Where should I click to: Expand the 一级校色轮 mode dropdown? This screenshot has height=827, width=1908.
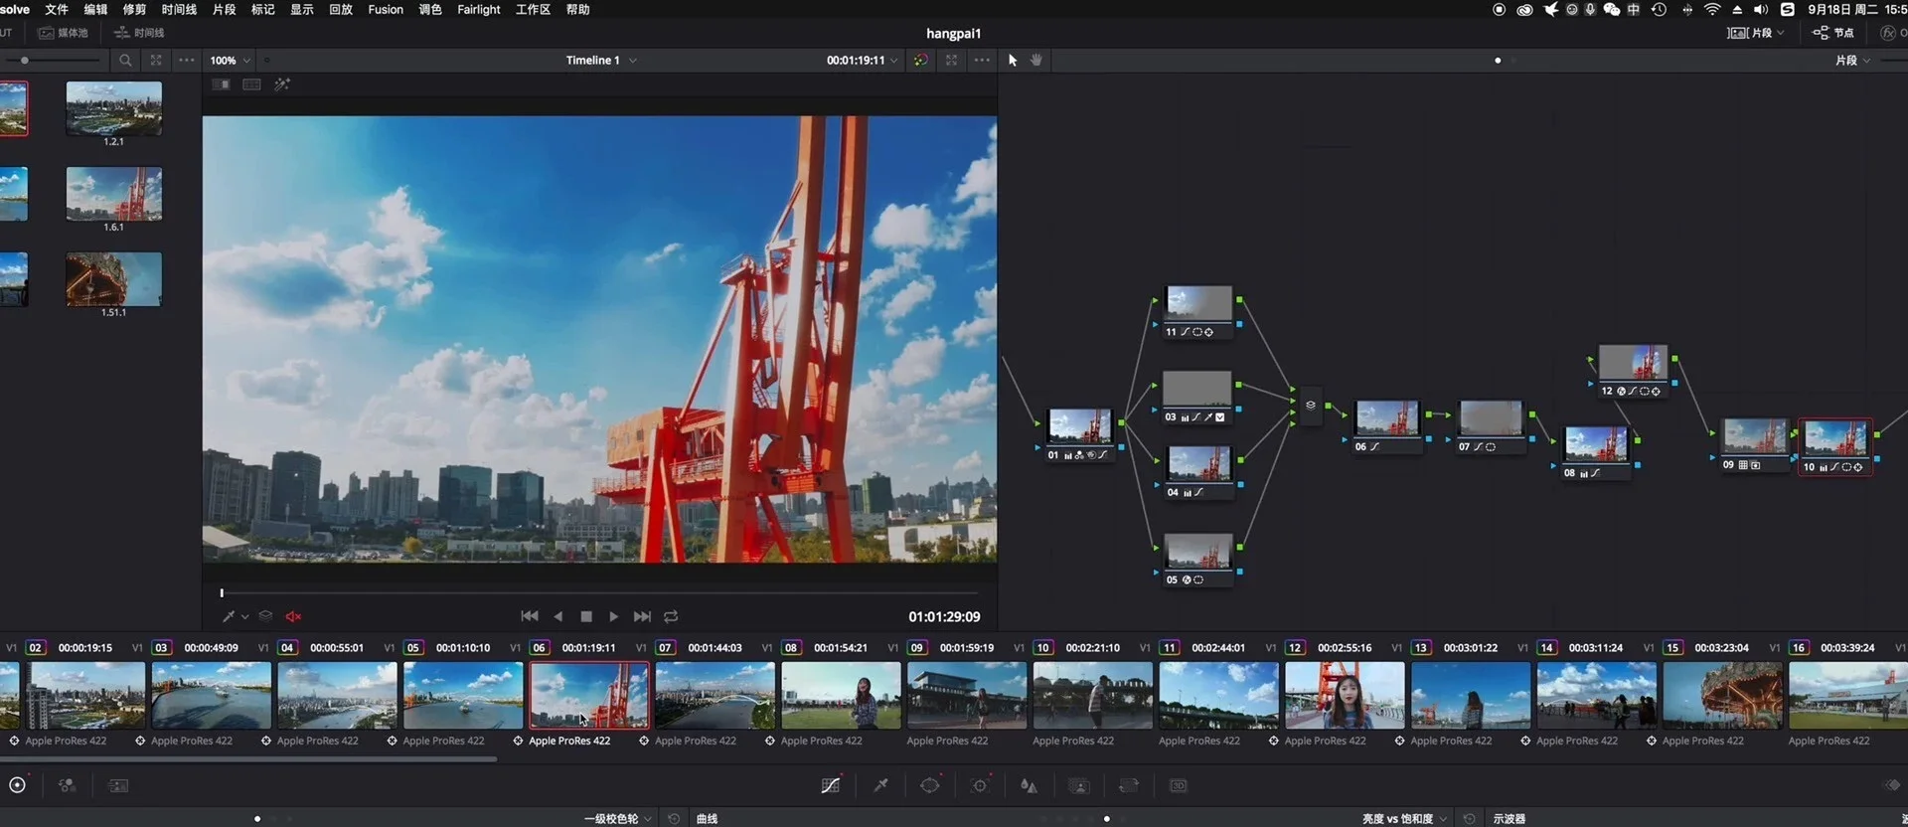coord(618,819)
